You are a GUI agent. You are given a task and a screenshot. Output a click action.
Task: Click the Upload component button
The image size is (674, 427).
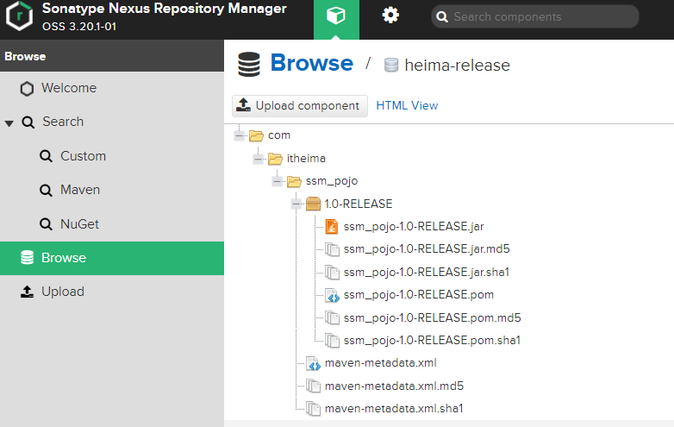tap(300, 106)
